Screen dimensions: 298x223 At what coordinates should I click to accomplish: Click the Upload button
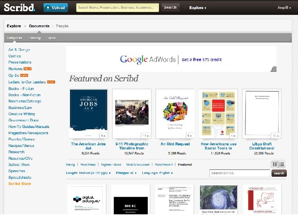(56, 7)
